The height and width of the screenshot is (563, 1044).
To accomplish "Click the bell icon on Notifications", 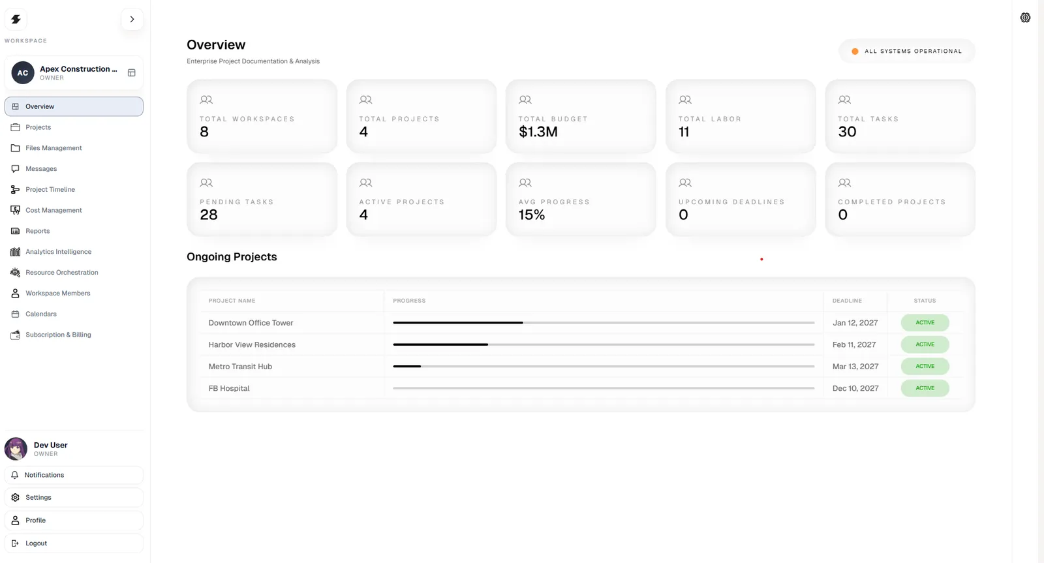I will pyautogui.click(x=15, y=475).
